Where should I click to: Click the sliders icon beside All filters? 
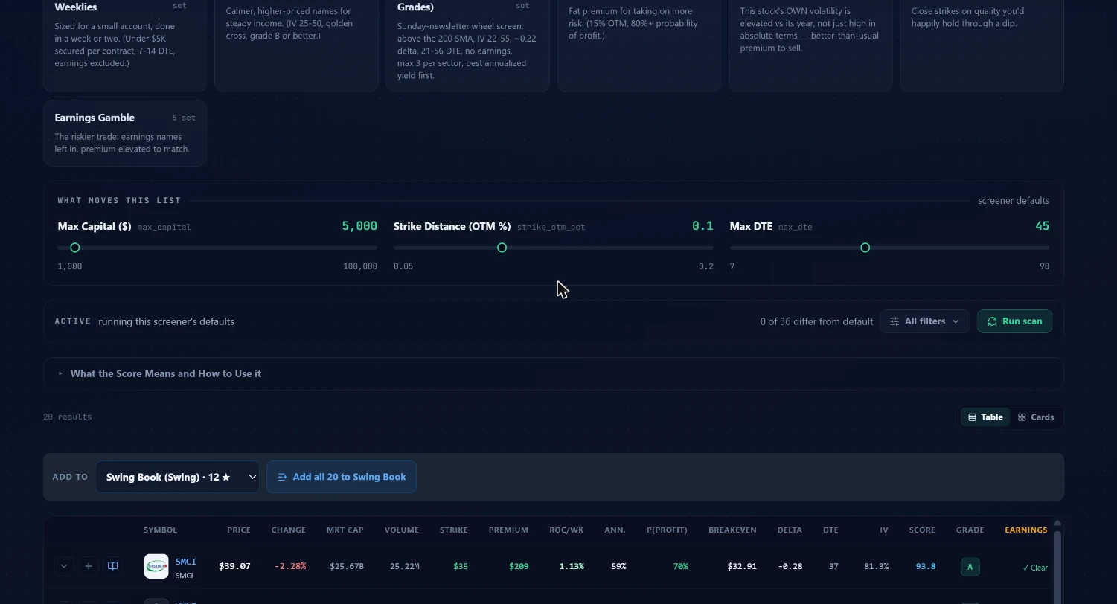(894, 321)
